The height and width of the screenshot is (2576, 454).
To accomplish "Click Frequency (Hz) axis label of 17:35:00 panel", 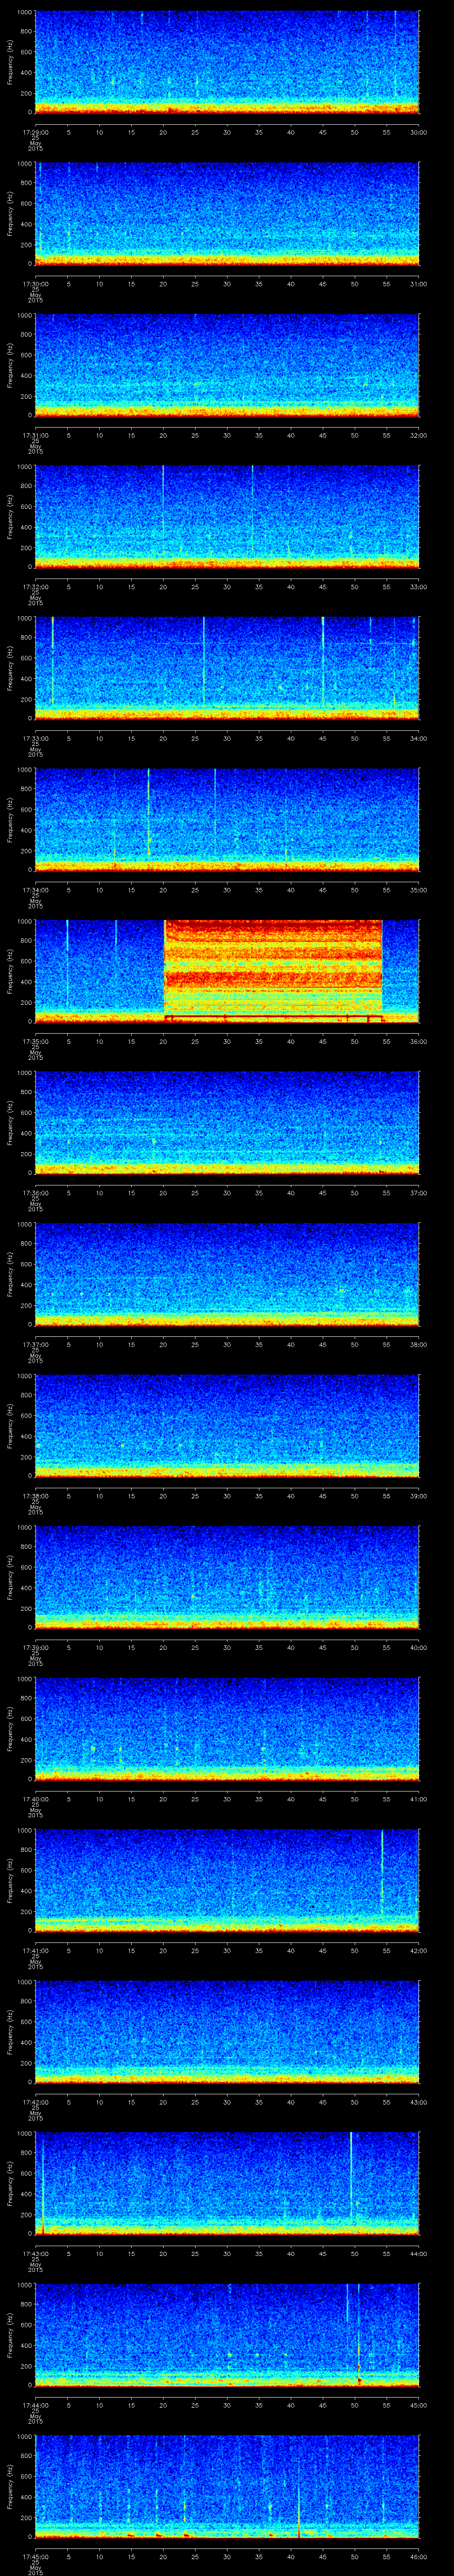I will pyautogui.click(x=10, y=970).
